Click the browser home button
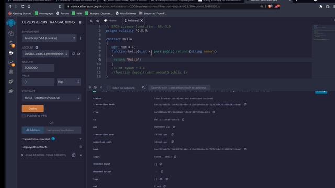Viewport: 335px width, 188px height. click(29, 6)
